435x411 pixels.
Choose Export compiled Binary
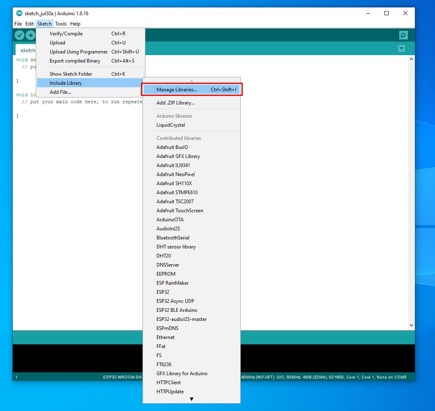point(75,61)
